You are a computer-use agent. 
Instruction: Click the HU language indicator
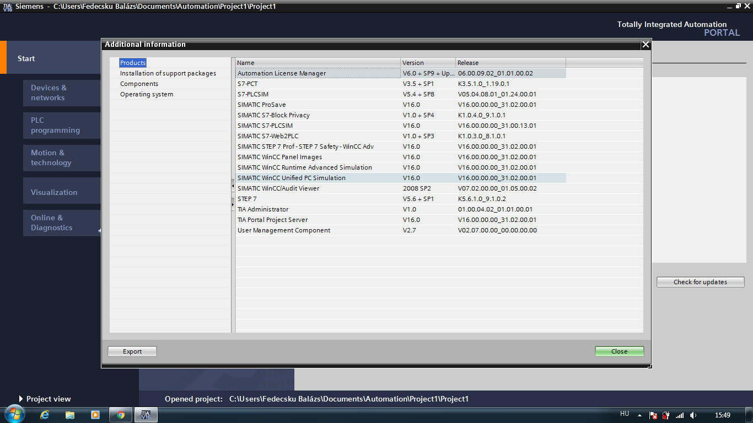tap(625, 414)
